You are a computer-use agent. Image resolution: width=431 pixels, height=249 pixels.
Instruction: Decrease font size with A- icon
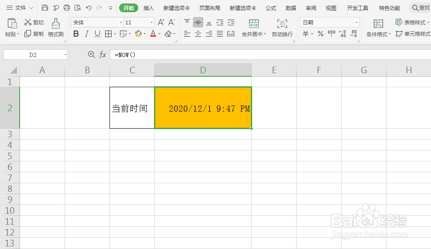[x=172, y=22]
